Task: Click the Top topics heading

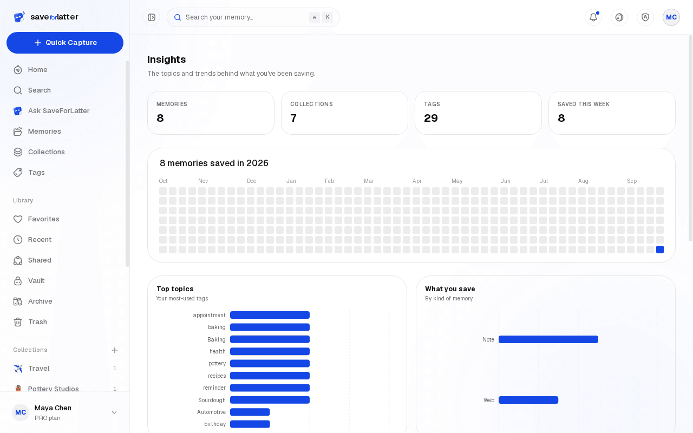Action: 175,289
